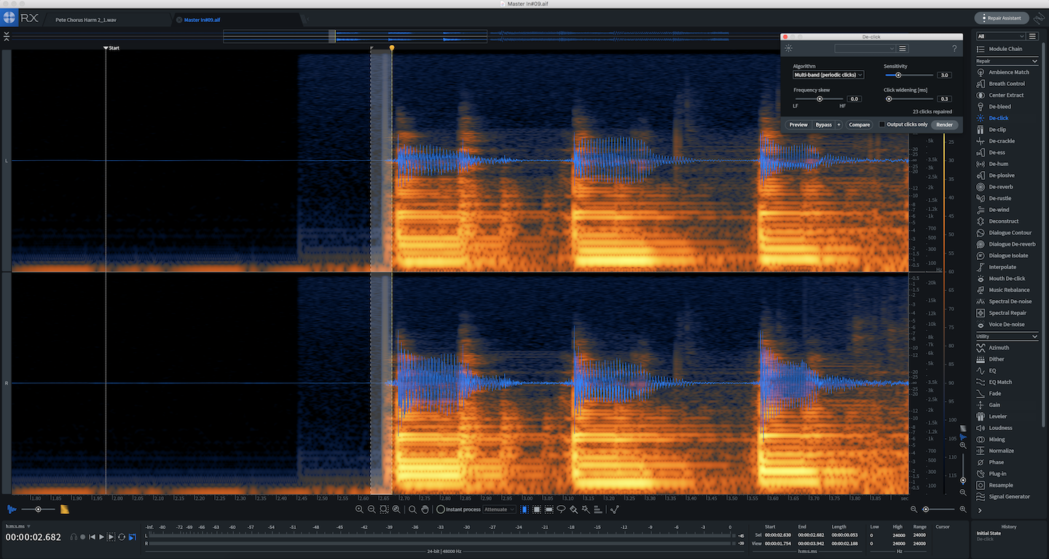The height and width of the screenshot is (559, 1049).
Task: Select Initial State in History
Action: [990, 534]
